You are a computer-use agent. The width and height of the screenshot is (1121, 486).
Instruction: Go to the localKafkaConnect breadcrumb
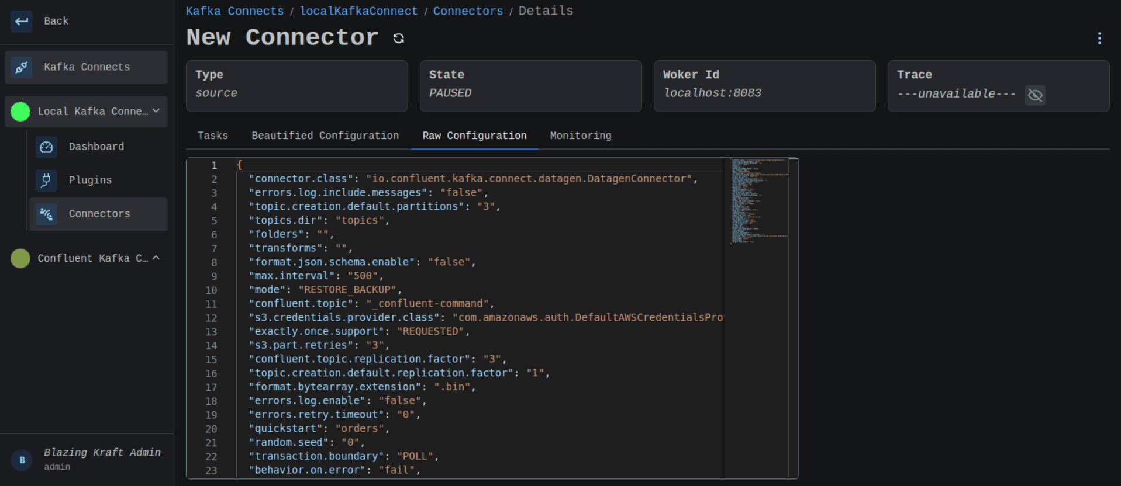click(x=358, y=11)
